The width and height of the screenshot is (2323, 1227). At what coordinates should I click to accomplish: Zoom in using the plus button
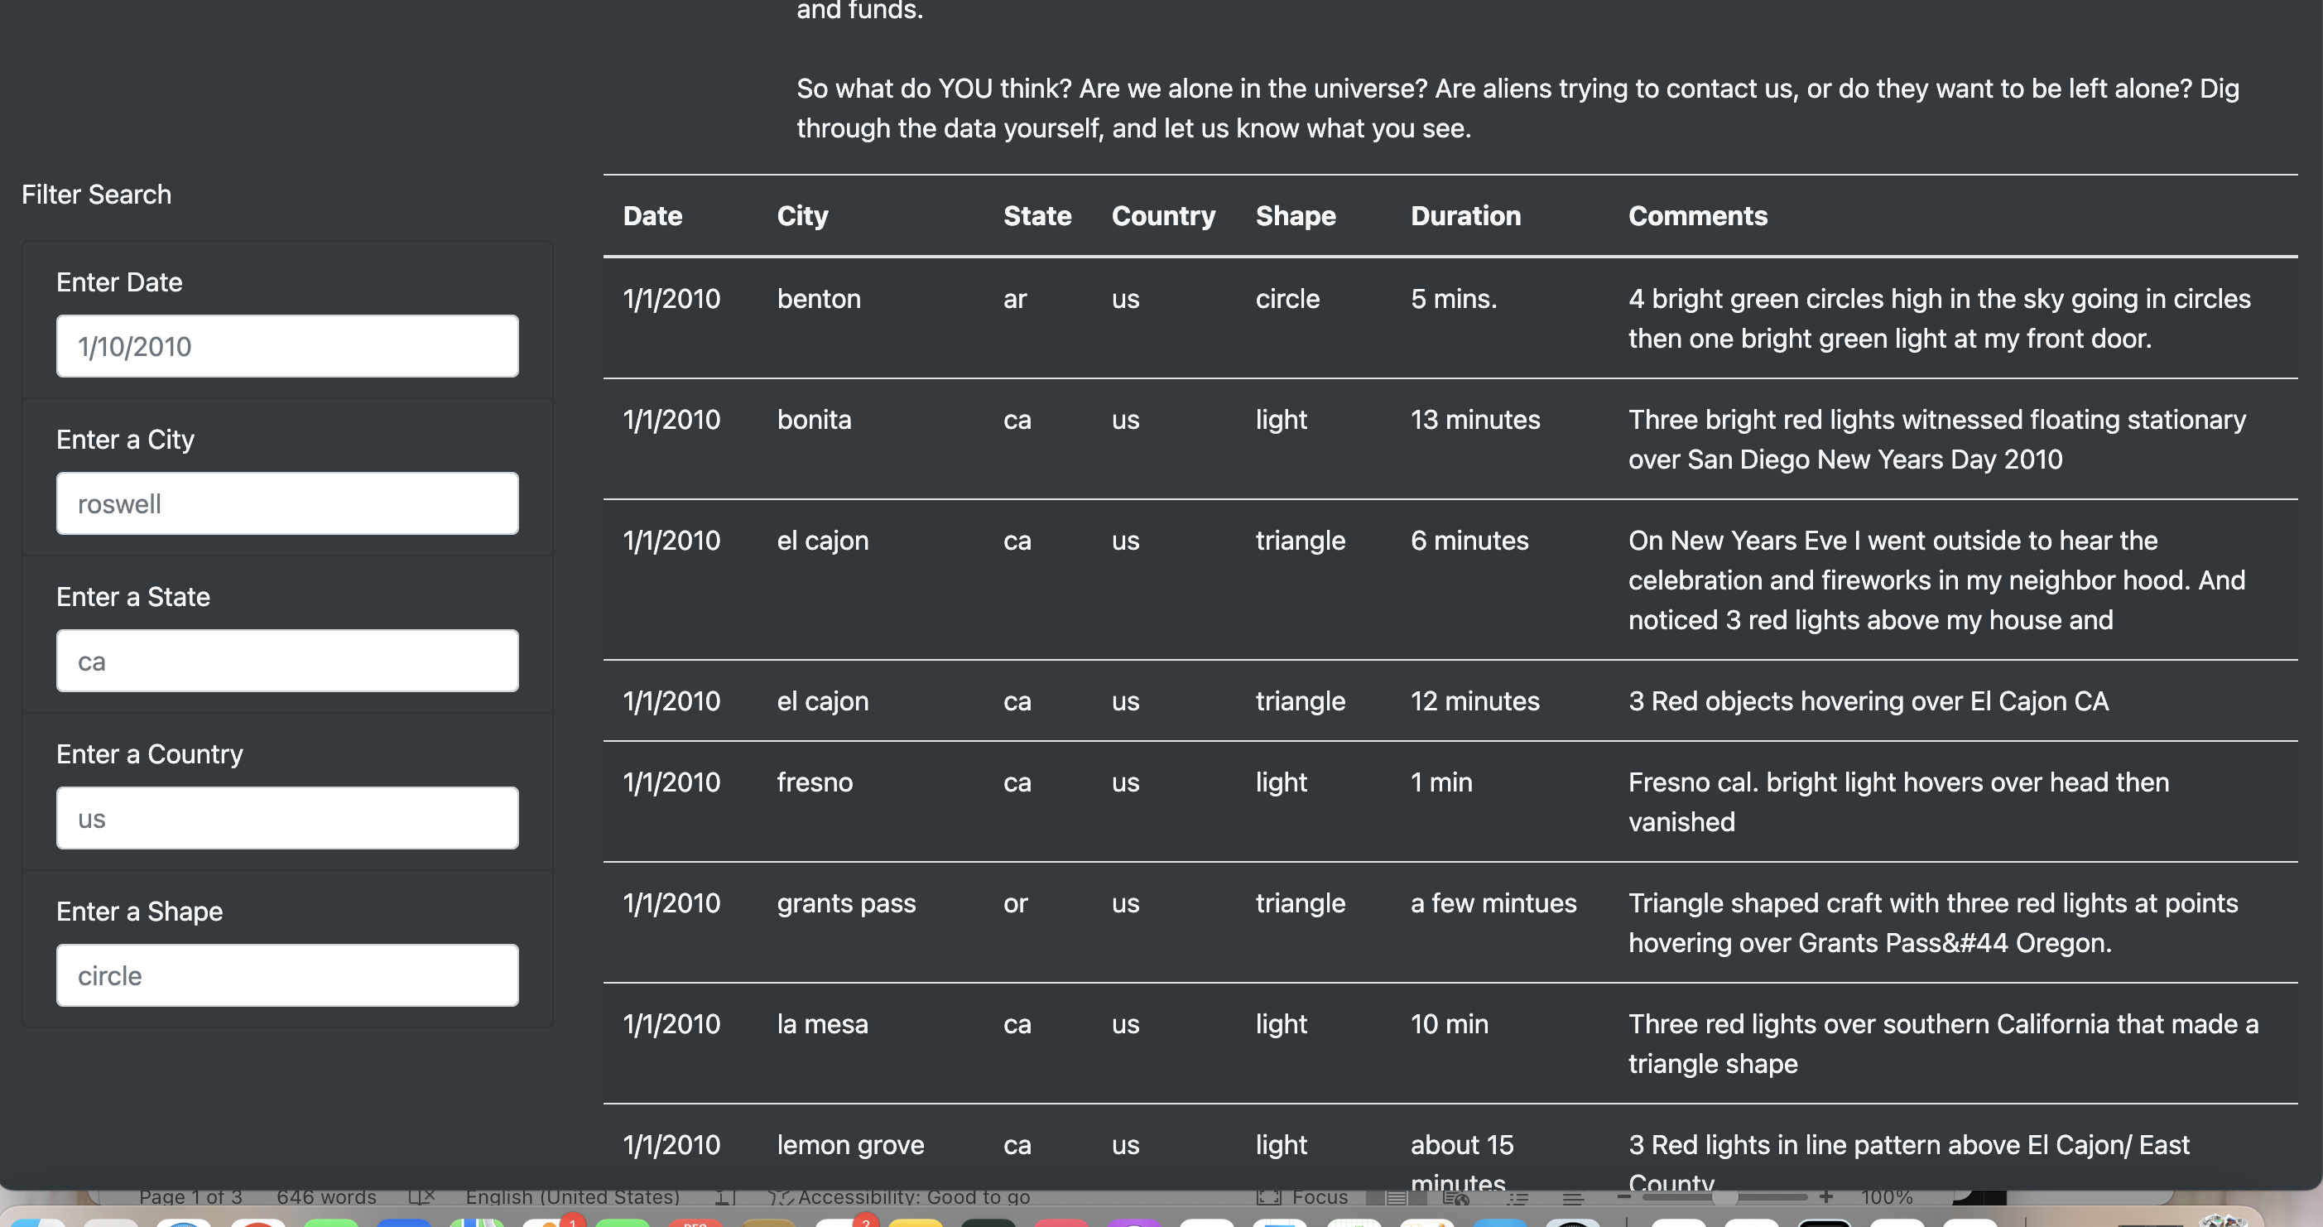[1826, 1196]
